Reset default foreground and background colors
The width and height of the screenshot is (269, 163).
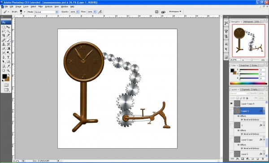pyautogui.click(x=3, y=81)
